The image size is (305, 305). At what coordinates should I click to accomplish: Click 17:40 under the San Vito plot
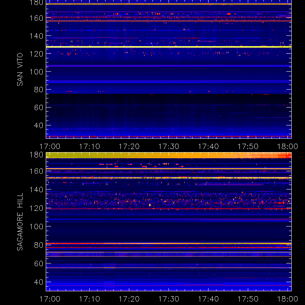click(208, 146)
